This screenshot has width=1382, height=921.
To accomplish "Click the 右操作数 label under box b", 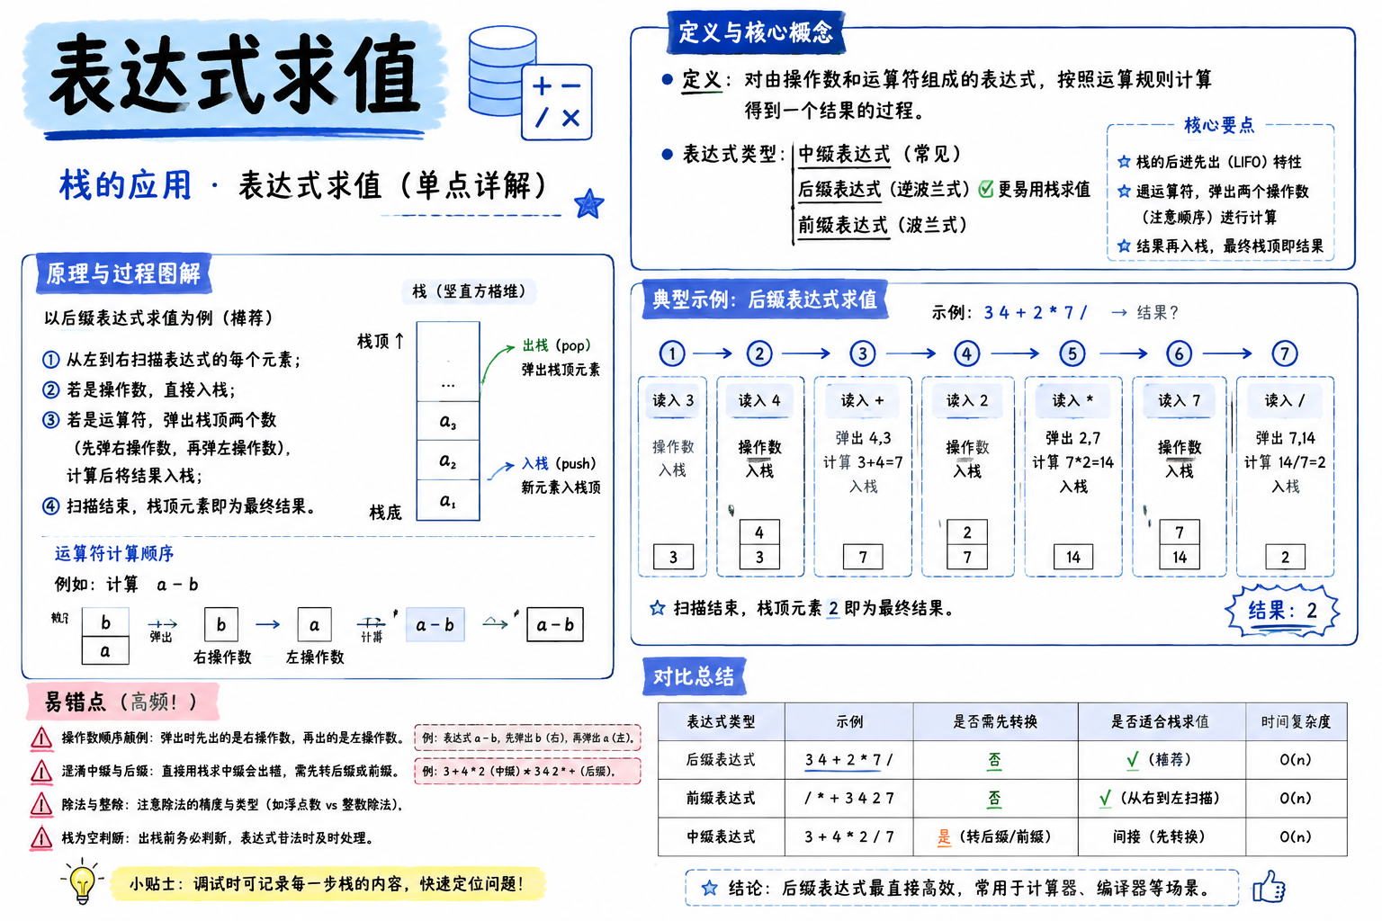I will pyautogui.click(x=222, y=657).
